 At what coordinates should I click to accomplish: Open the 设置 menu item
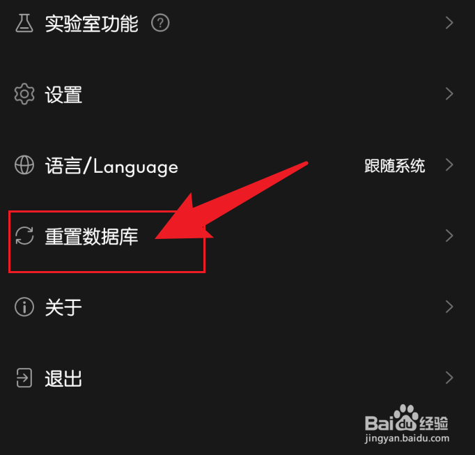(x=63, y=95)
